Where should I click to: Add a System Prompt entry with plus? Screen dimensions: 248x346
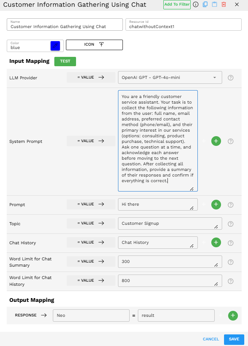coord(216,141)
